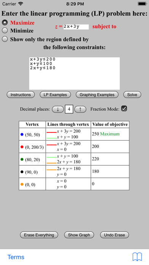
Task: Click the Solve button
Action: click(132, 95)
